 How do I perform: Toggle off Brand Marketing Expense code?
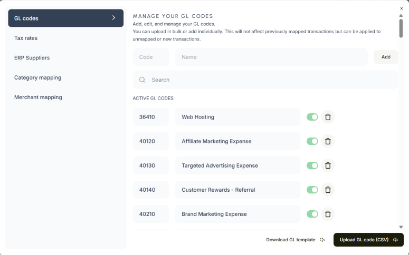click(312, 214)
